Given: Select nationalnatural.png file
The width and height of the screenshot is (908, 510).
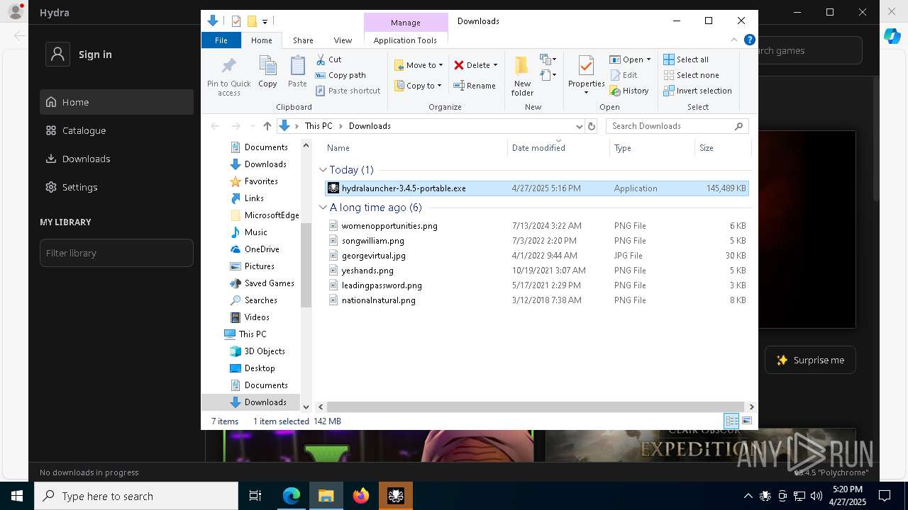Looking at the screenshot, I should click(537, 300).
